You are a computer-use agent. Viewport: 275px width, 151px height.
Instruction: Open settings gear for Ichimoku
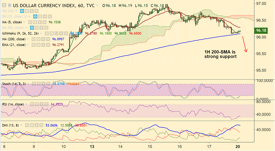point(52,34)
